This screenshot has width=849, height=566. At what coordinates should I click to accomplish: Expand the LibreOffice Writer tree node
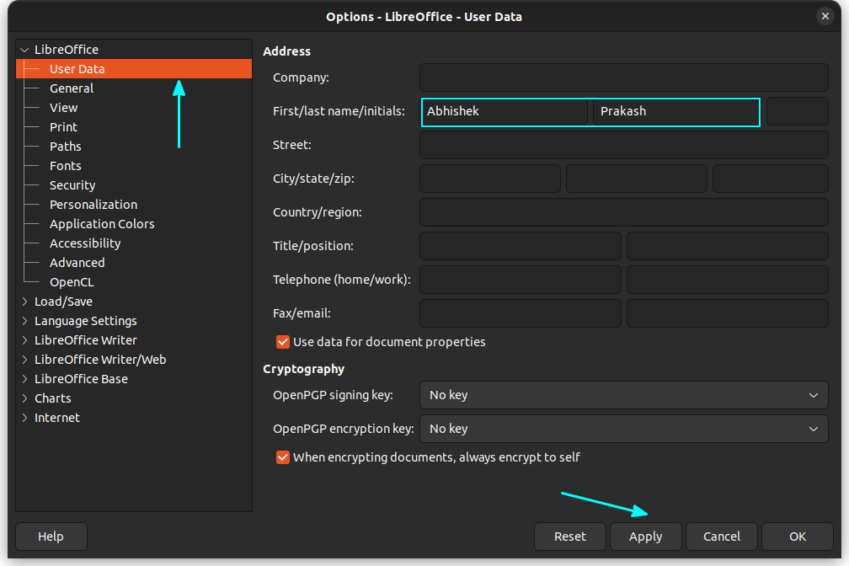click(24, 340)
